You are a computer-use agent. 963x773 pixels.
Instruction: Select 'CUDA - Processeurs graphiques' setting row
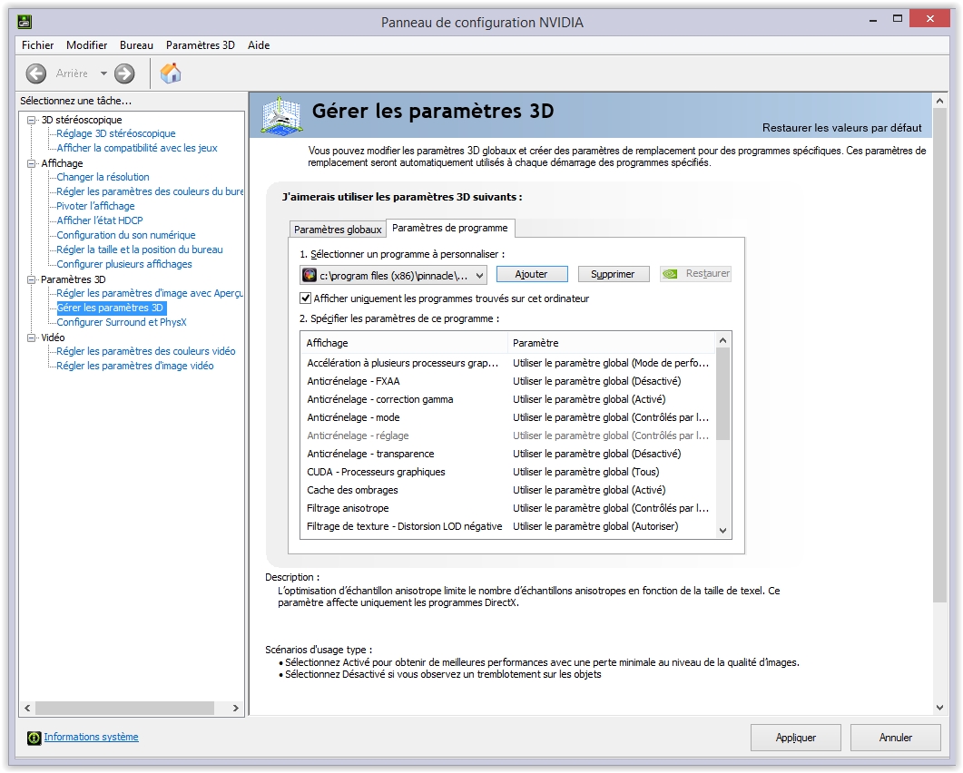[508, 472]
